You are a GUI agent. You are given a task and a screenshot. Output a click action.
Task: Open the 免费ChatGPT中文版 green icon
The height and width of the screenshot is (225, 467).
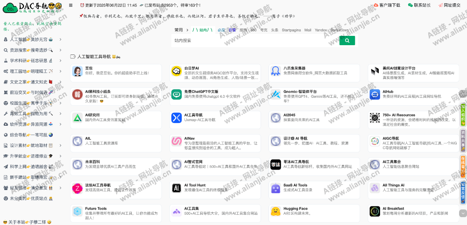tap(177, 95)
